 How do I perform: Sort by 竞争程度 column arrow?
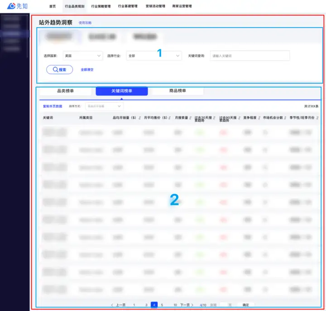[x=259, y=118]
